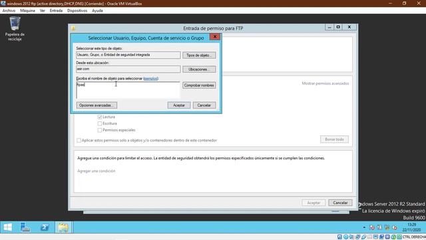This screenshot has width=426, height=240.
Task: Open the Máquina menu
Action: pyautogui.click(x=27, y=11)
